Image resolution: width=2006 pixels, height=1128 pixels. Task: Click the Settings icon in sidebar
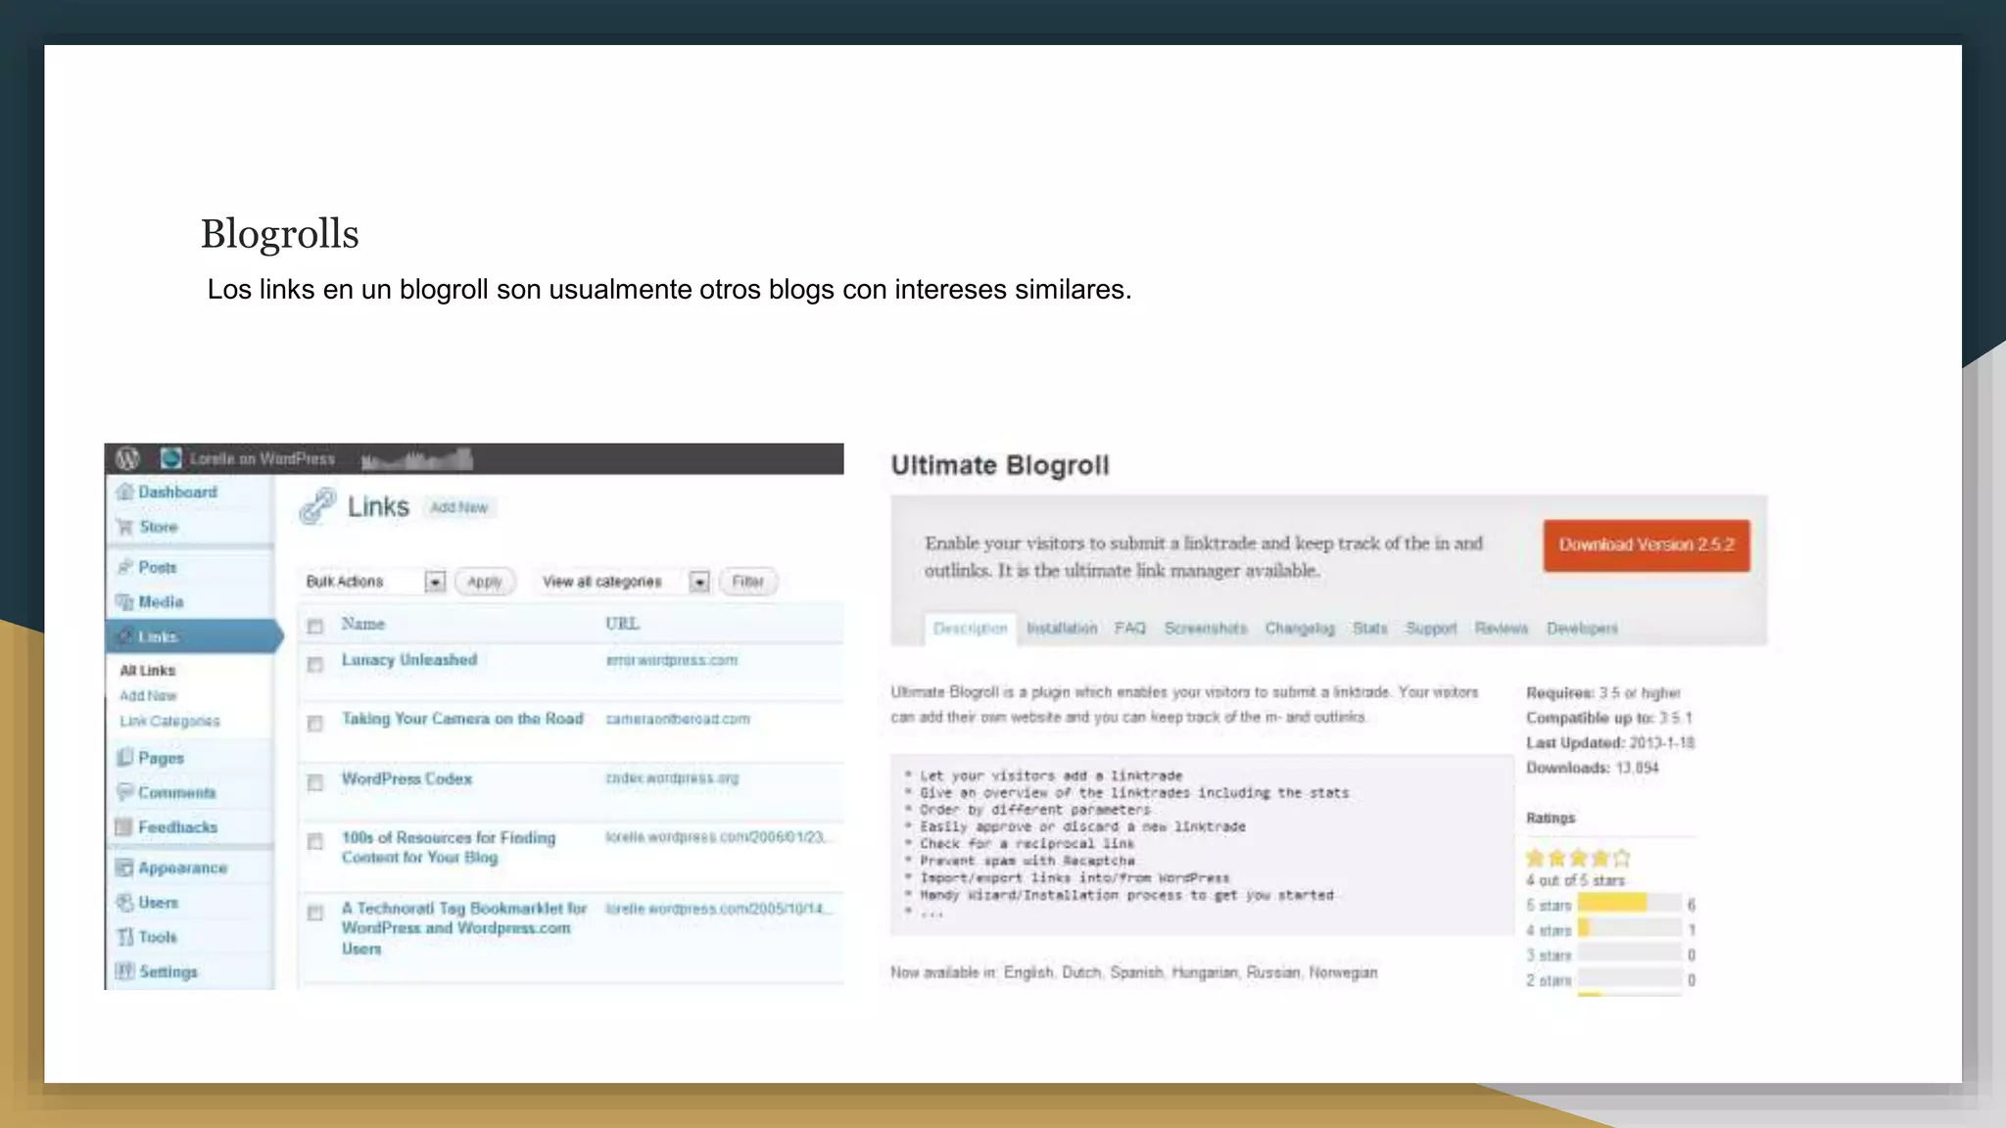coord(124,971)
